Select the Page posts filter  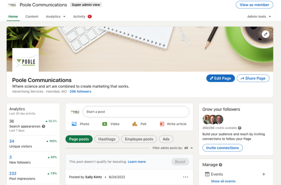[79, 139]
